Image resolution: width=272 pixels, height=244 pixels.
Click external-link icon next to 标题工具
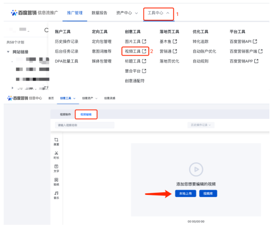(x=144, y=61)
